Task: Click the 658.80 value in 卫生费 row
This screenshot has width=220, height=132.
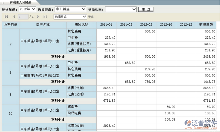Action: pyautogui.click(x=130, y=63)
